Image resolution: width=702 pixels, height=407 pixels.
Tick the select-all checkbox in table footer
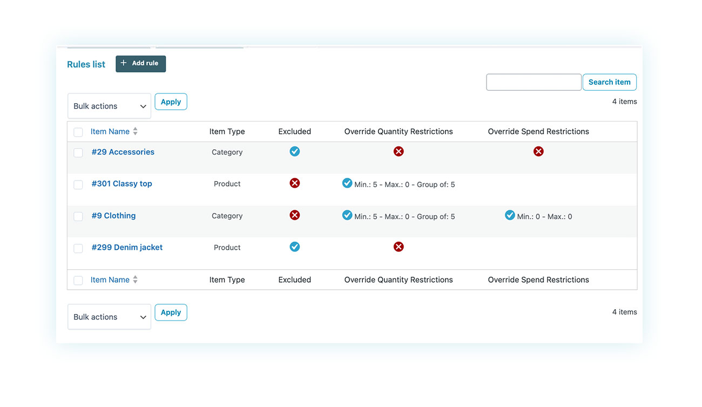click(78, 281)
